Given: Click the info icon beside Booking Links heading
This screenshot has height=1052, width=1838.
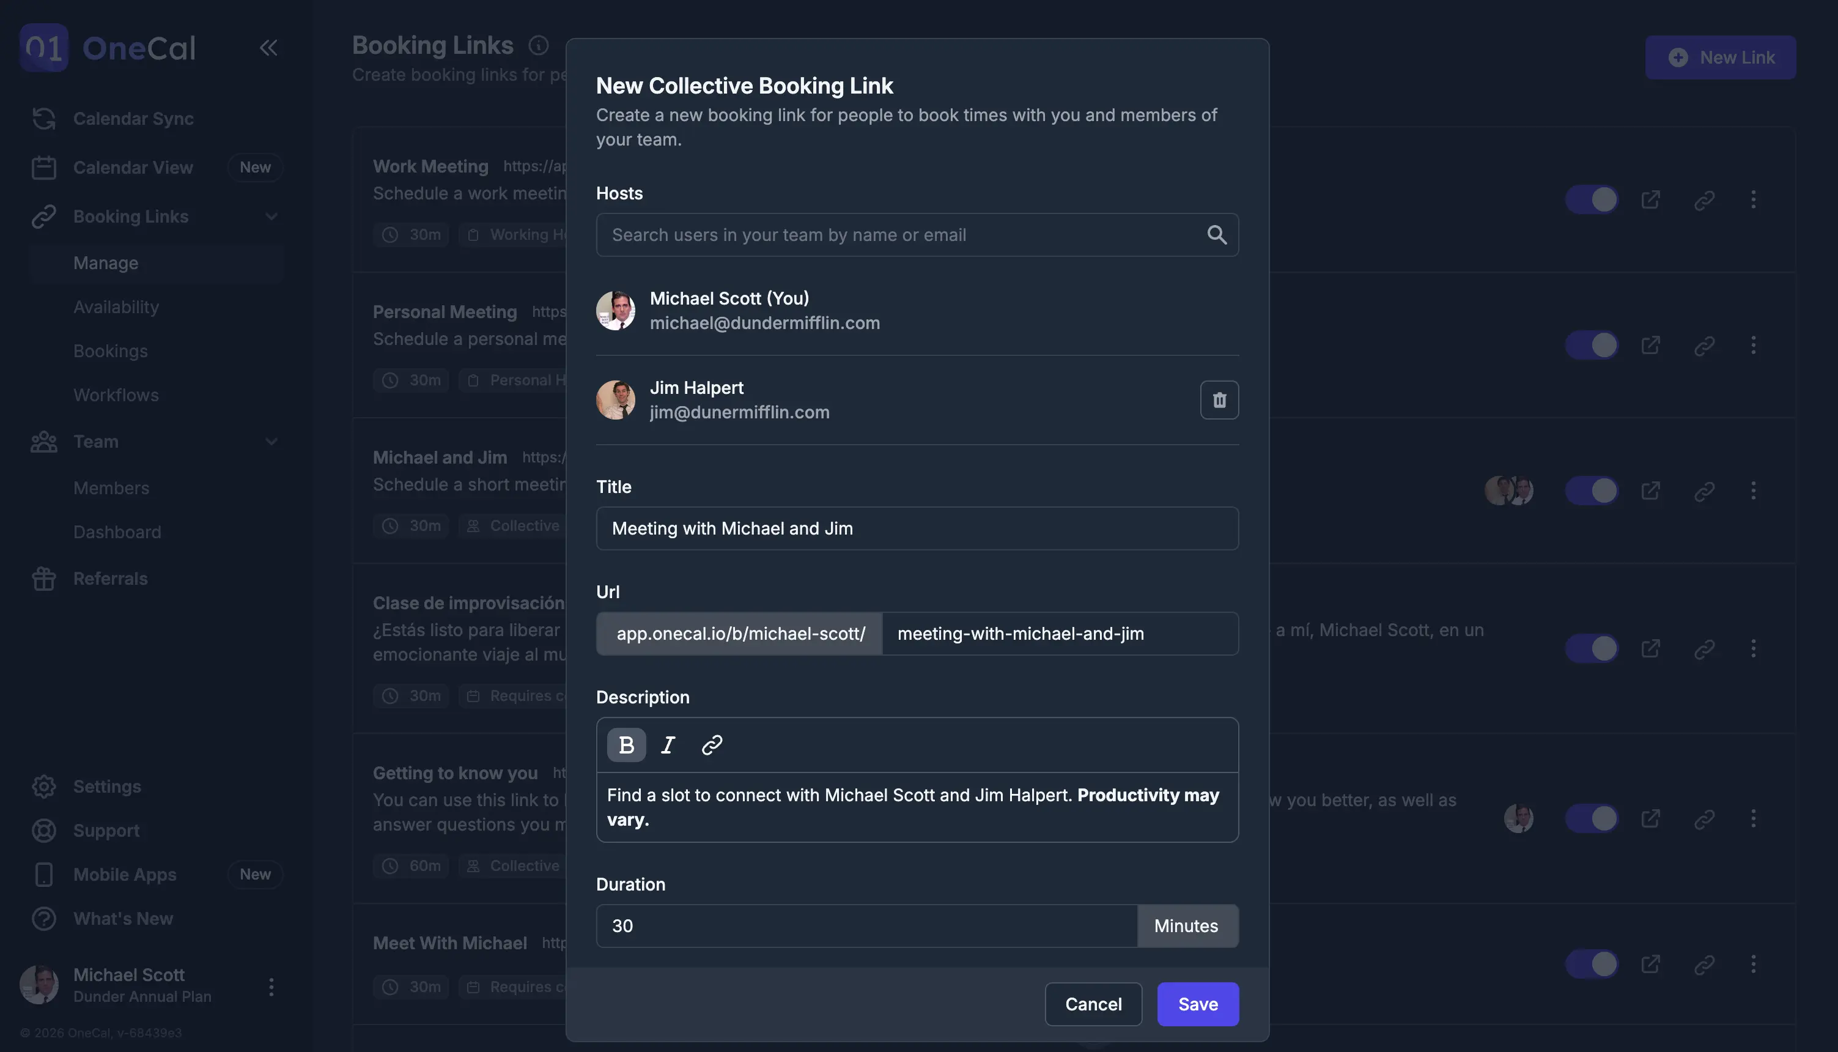Looking at the screenshot, I should click(539, 45).
